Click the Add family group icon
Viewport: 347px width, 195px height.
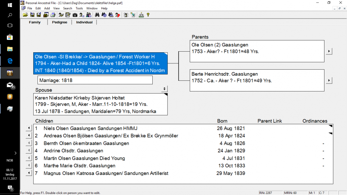[88, 15]
